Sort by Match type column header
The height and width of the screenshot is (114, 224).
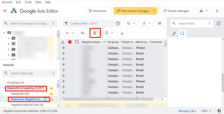tap(142, 42)
